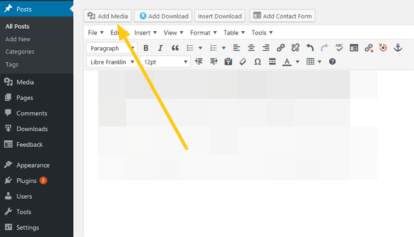Image resolution: width=414 pixels, height=237 pixels.
Task: Open the Tools menu
Action: 262,32
